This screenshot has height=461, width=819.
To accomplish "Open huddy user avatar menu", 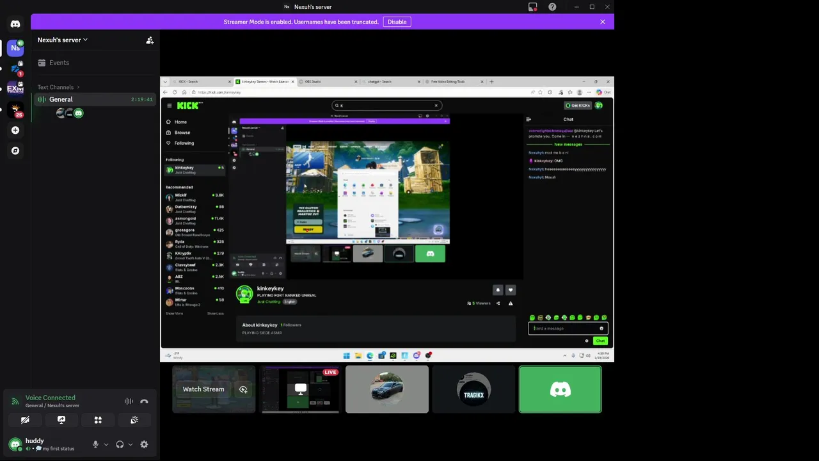I will coord(15,444).
